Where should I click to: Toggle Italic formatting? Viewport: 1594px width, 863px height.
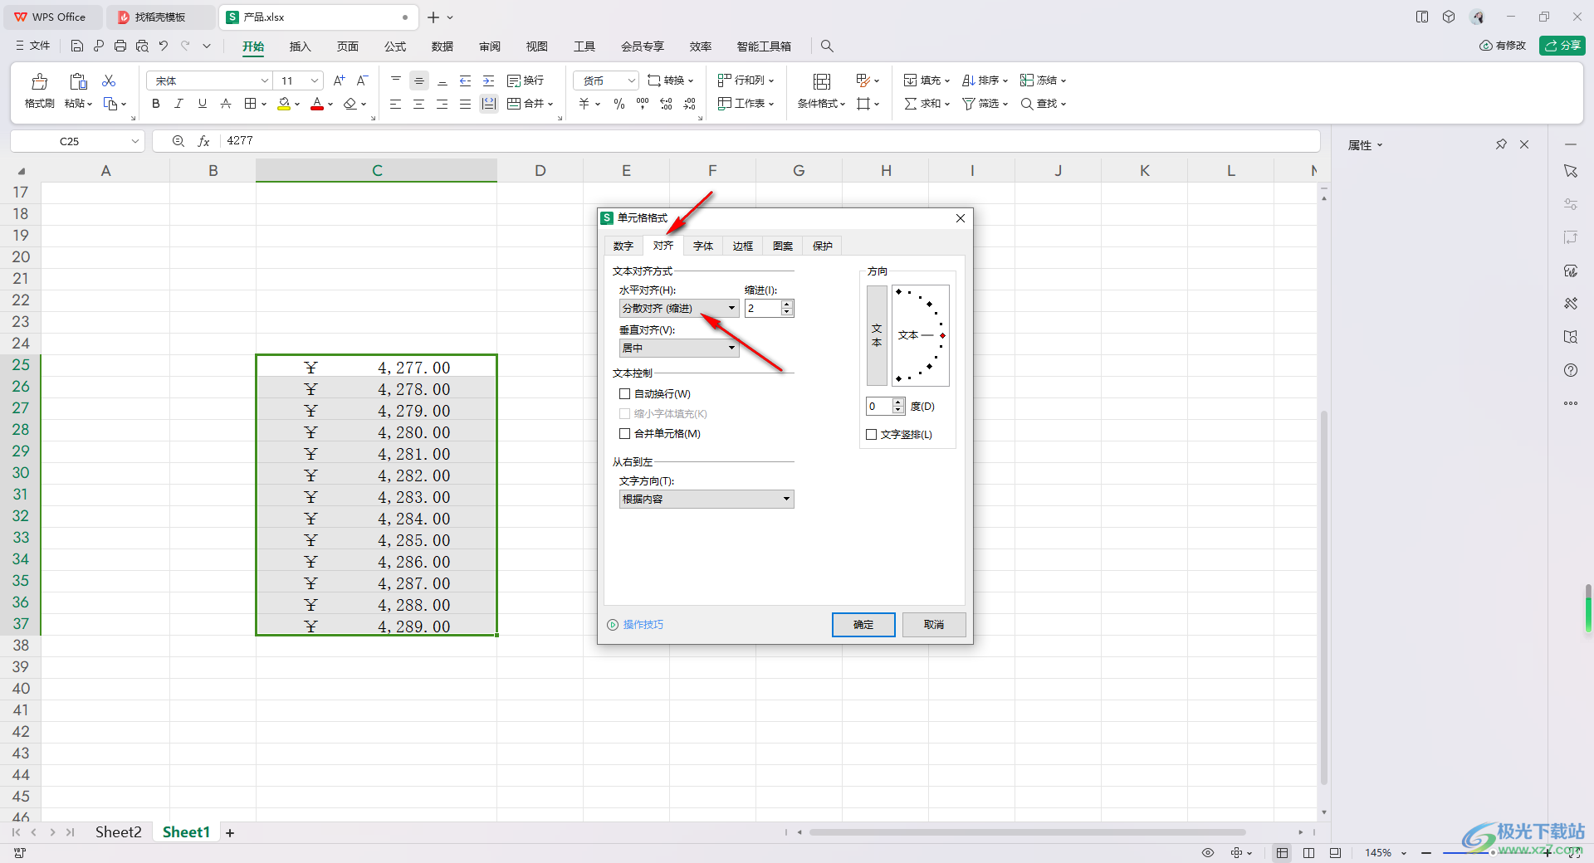click(178, 104)
